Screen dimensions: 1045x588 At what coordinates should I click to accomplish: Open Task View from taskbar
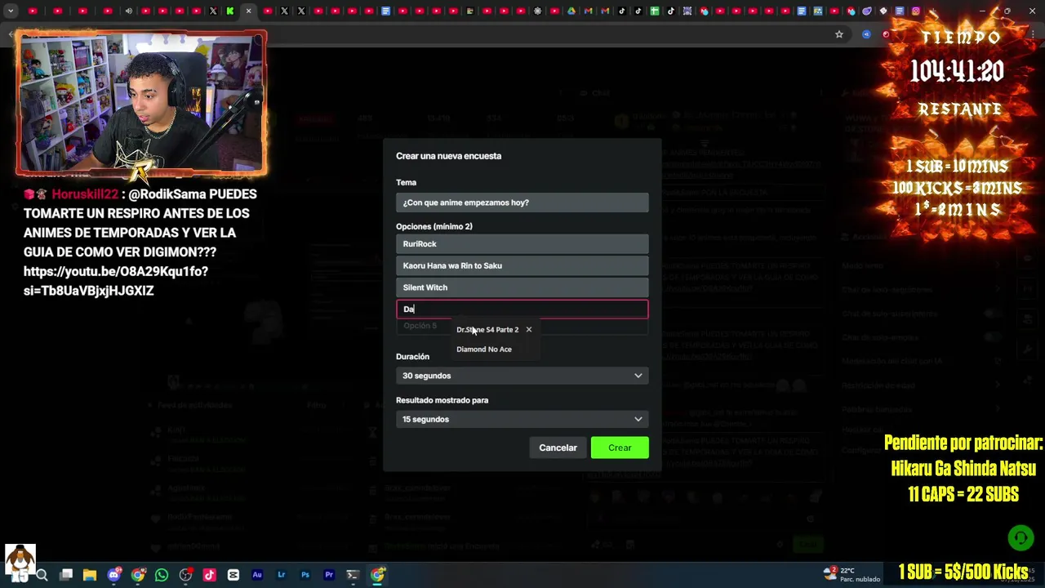pyautogui.click(x=66, y=575)
